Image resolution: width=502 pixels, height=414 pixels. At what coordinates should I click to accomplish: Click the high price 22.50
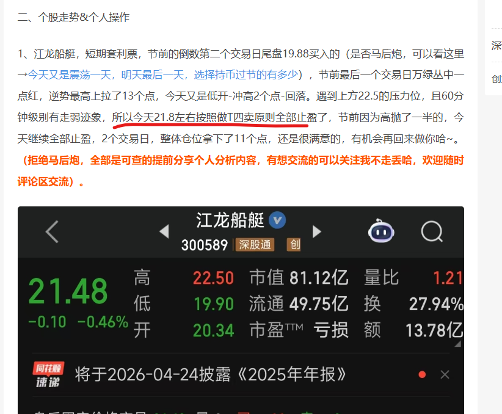(x=213, y=278)
